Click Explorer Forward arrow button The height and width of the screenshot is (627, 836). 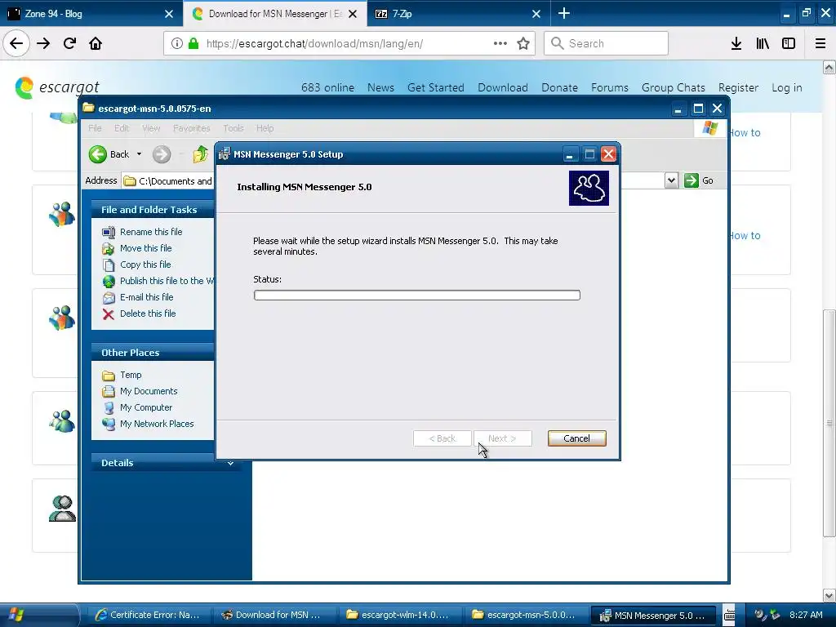(162, 154)
